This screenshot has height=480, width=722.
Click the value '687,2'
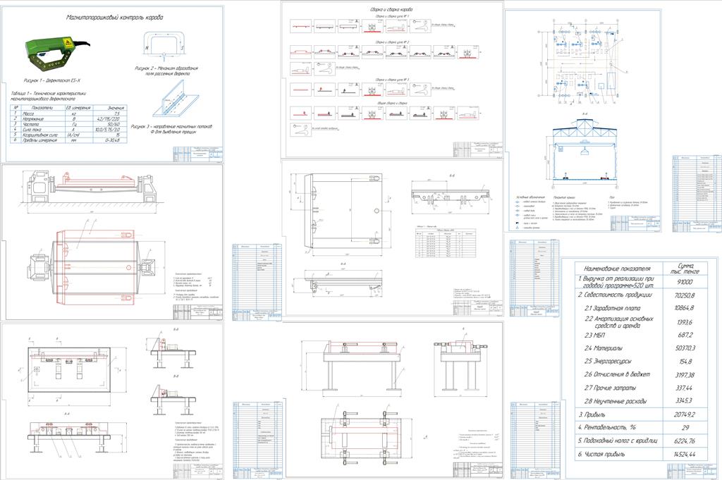685,335
